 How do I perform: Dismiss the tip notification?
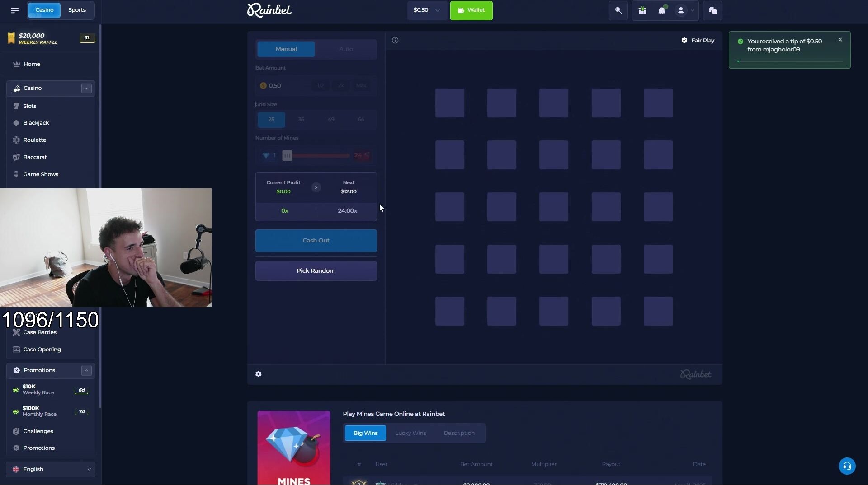click(x=840, y=40)
